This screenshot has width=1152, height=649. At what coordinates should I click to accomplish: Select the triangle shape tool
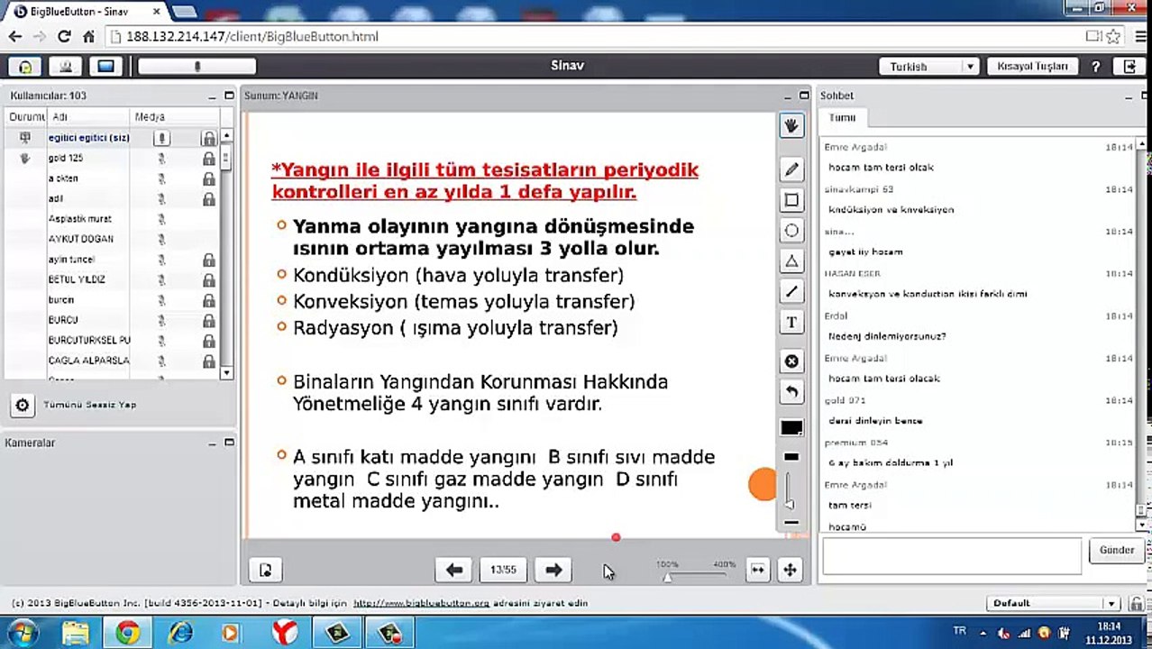791,261
